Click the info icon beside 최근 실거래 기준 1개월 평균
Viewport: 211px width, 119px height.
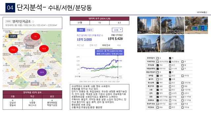click(x=102, y=35)
